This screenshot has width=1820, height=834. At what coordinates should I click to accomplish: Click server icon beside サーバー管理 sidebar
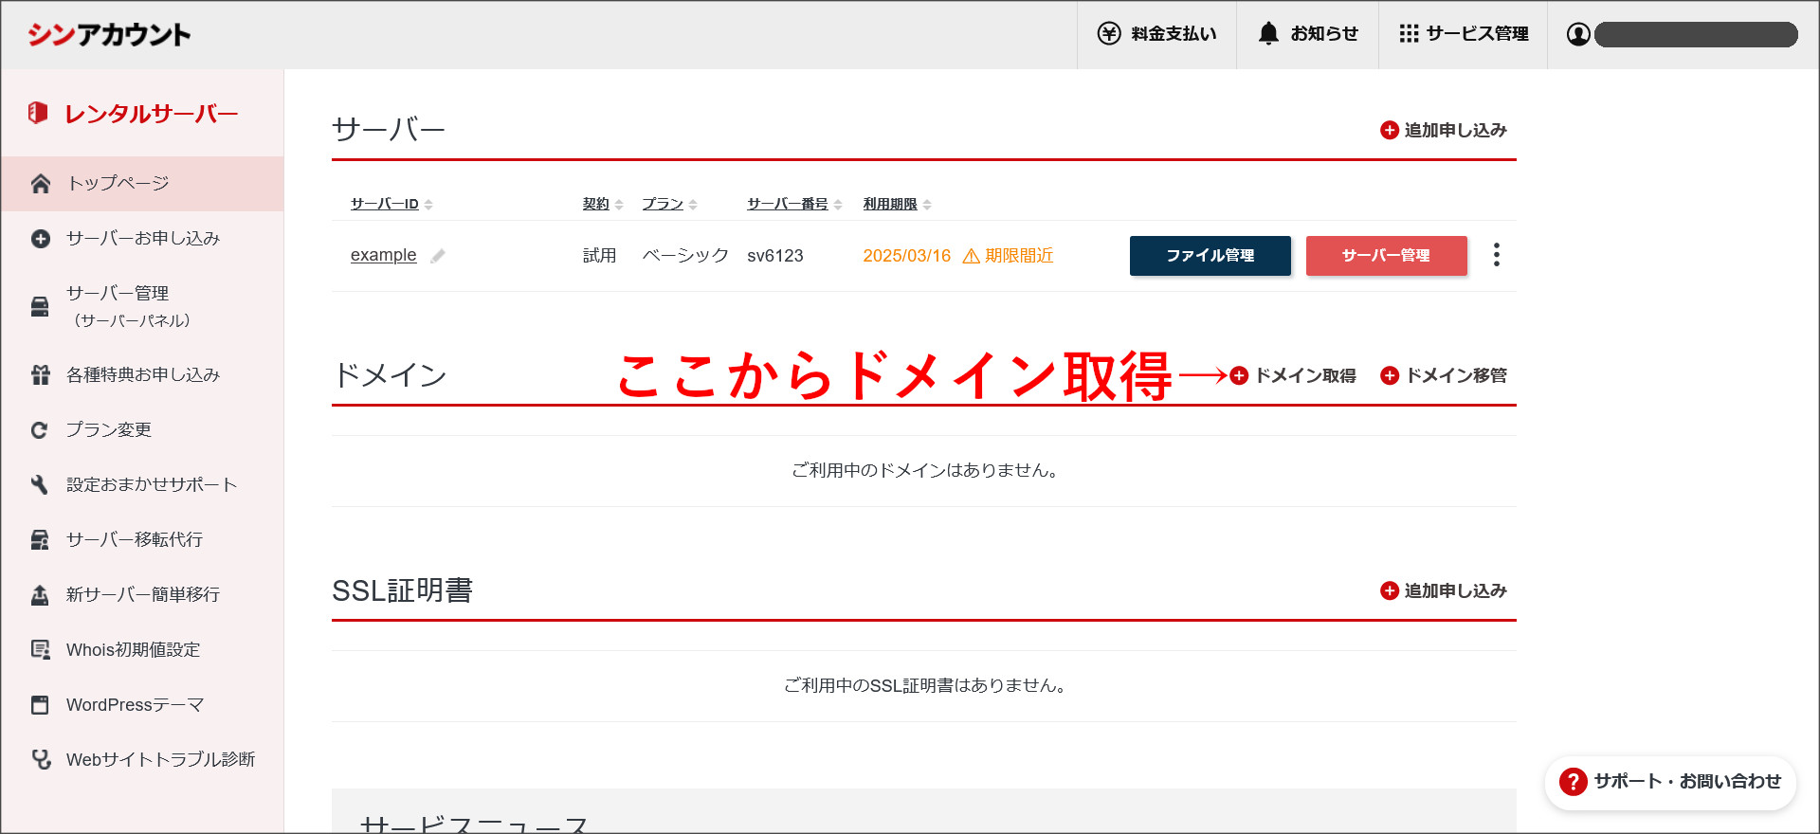40,307
